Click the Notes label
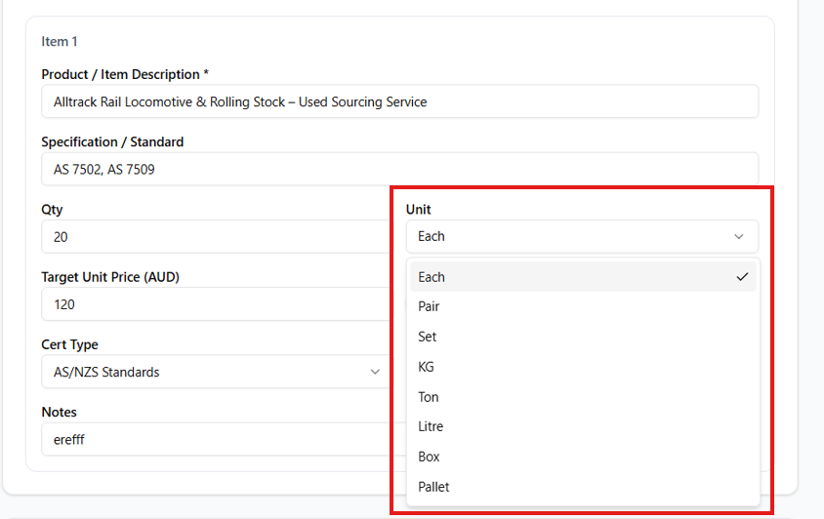Screen dimensions: 824x519 (59, 412)
